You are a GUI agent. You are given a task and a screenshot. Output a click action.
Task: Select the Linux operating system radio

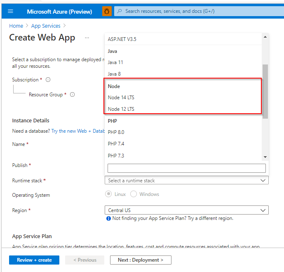(x=108, y=194)
